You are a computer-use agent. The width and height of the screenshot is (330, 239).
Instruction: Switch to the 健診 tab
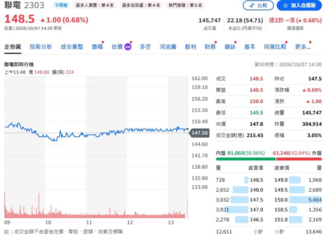[230, 47]
